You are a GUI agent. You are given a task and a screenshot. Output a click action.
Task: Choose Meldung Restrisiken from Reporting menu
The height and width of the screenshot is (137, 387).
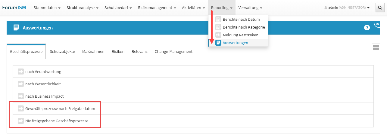pyautogui.click(x=240, y=35)
